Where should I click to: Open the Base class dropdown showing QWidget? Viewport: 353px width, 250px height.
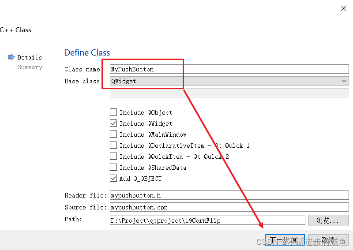tap(229, 81)
